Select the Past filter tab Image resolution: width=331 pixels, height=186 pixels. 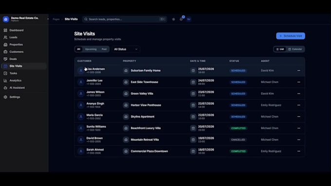[x=104, y=49]
